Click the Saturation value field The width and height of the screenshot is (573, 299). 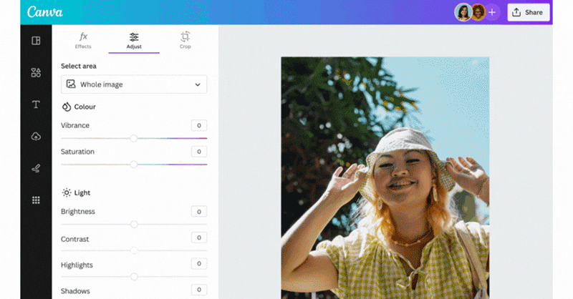(x=199, y=152)
